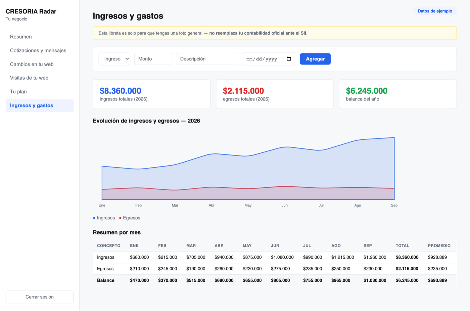Click the TOTAL column header
Screen dimensions: 470x311
click(x=402, y=246)
